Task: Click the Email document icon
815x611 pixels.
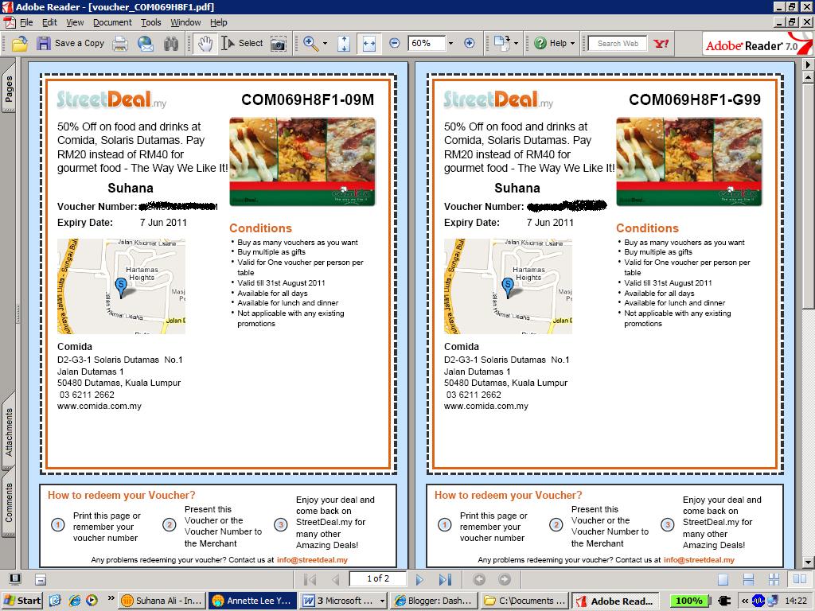Action: click(146, 44)
